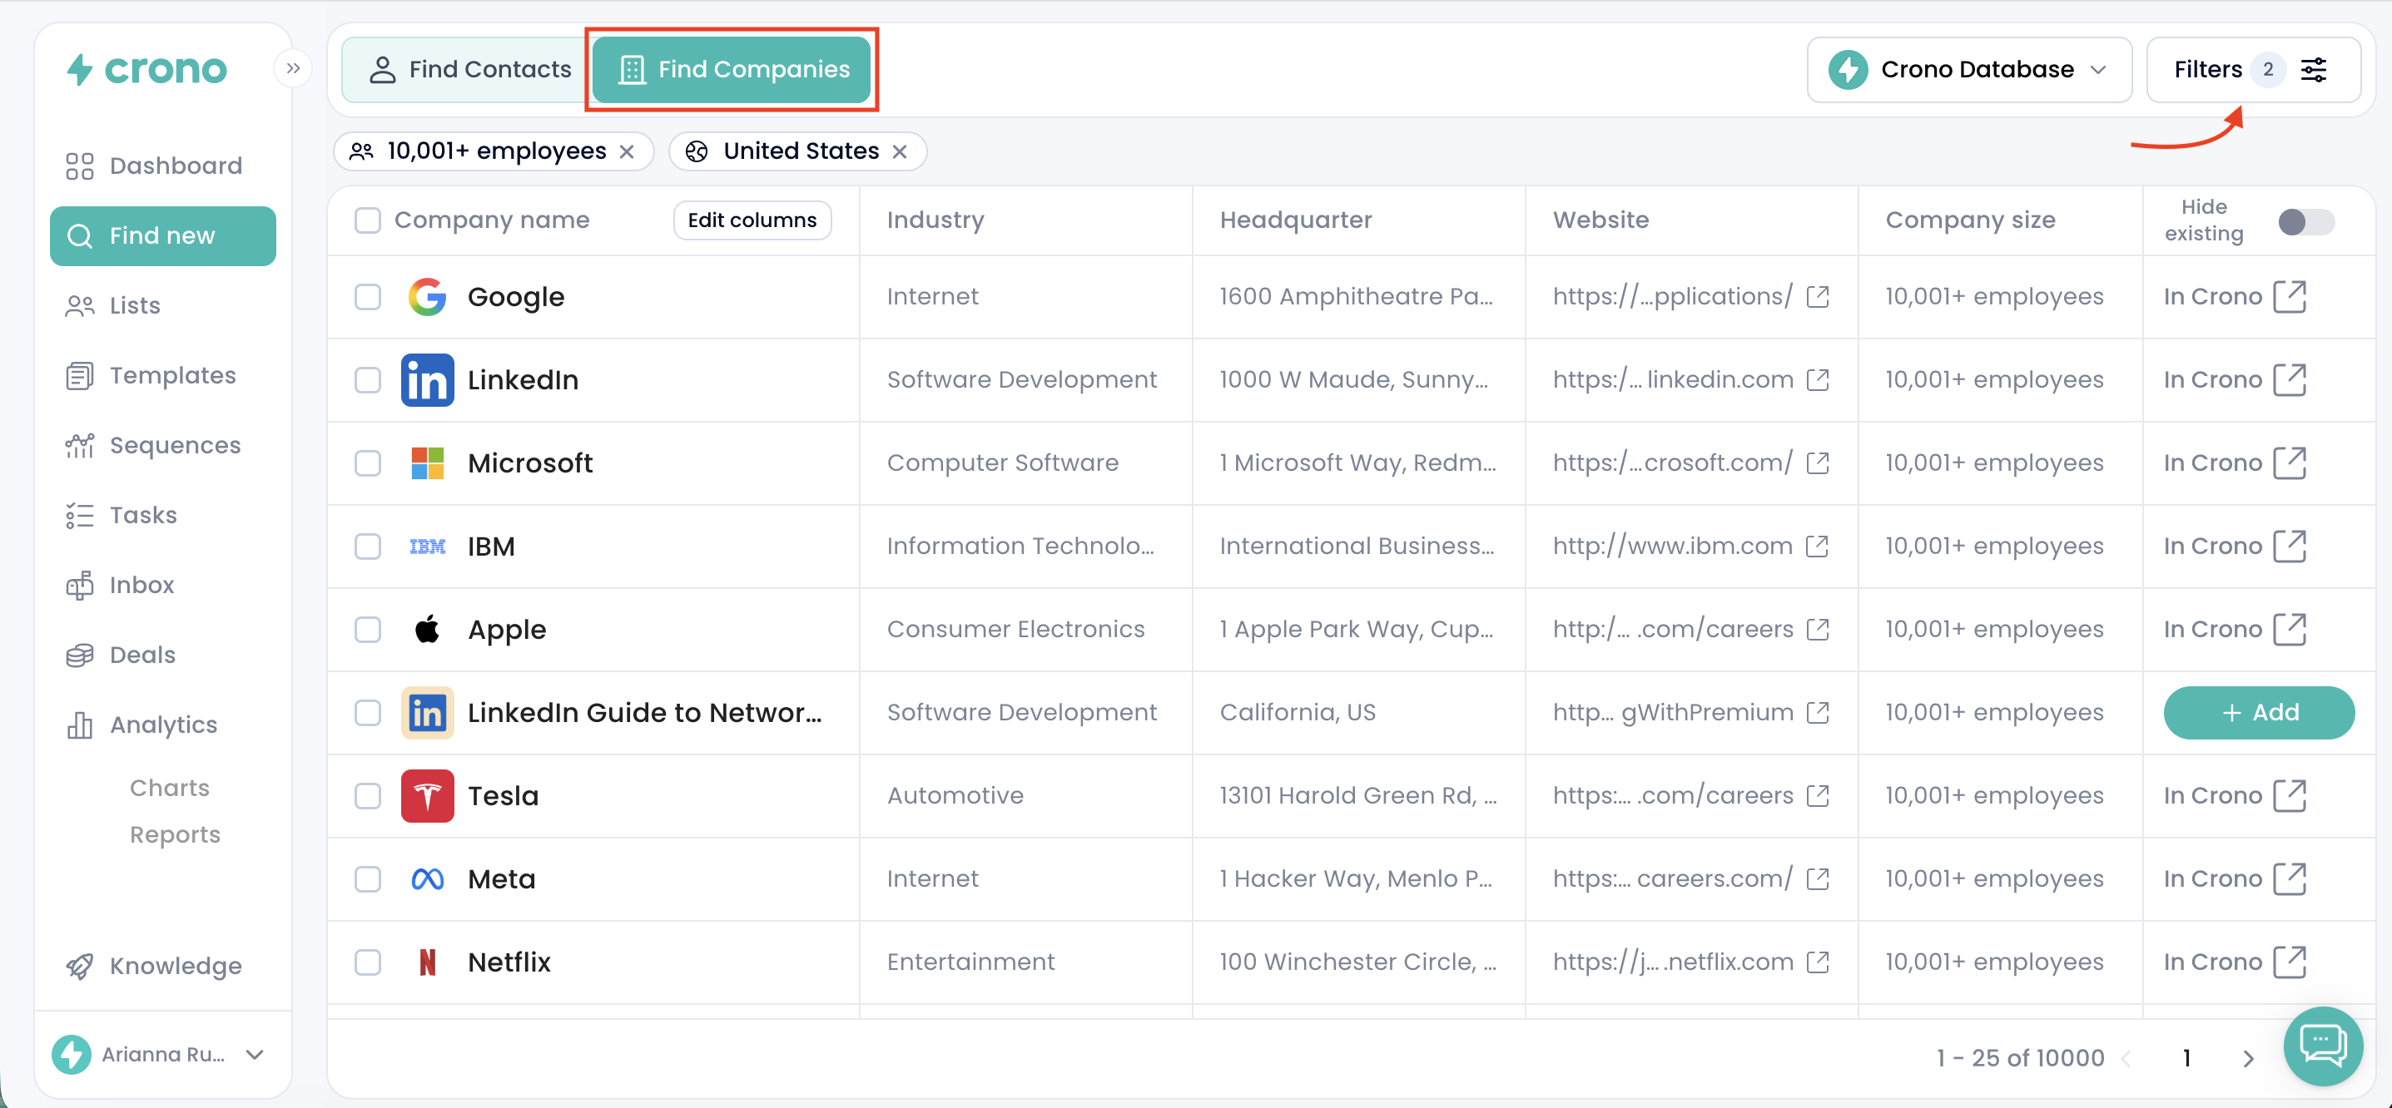Click the Tesla logo icon
The height and width of the screenshot is (1108, 2392).
427,796
